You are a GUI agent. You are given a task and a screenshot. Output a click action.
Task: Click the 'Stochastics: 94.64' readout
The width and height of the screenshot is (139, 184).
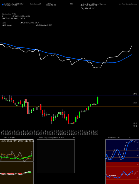pos(9,14)
